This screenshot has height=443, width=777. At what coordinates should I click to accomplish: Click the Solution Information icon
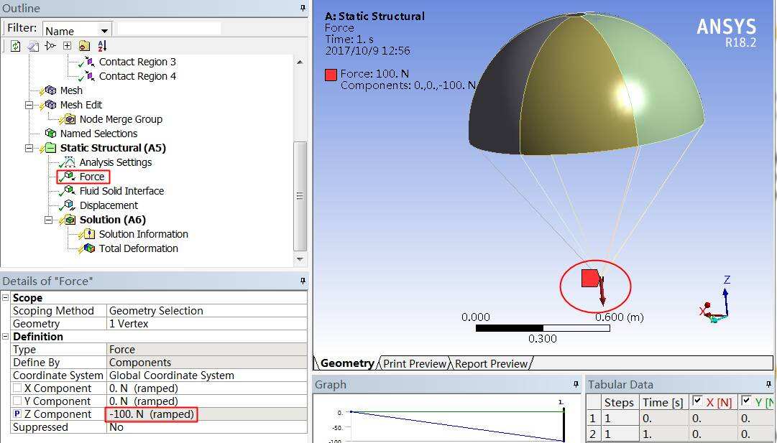pos(89,234)
